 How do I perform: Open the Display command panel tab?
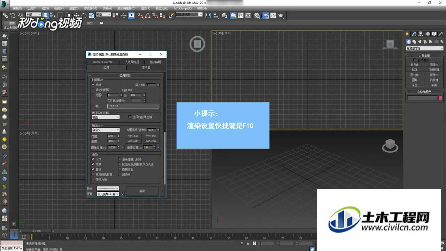(434, 34)
